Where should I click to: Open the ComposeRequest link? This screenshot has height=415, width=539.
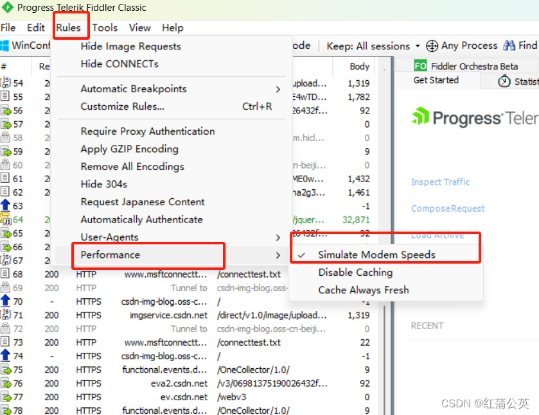click(x=448, y=208)
